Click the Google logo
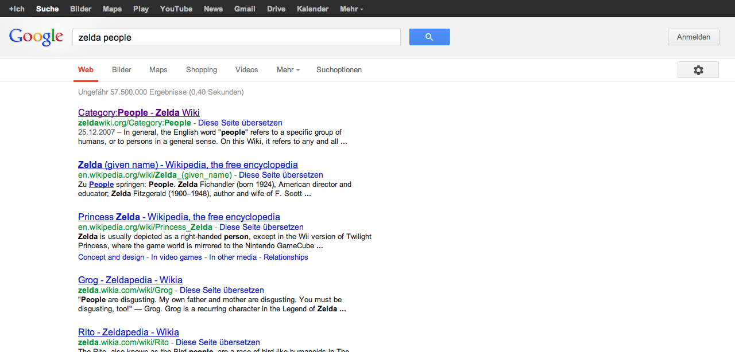Viewport: 735px width, 352px height. (x=36, y=37)
